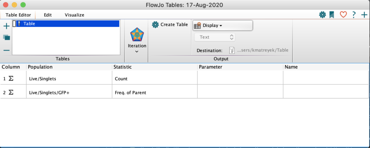Click the duplicate table icon
The image size is (370, 148).
tap(7, 37)
